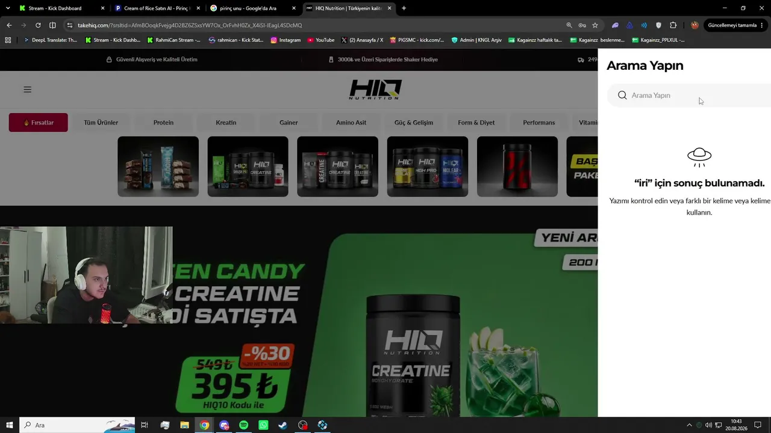Open the red and black tub thumbnail
The image size is (771, 433).
point(517,167)
